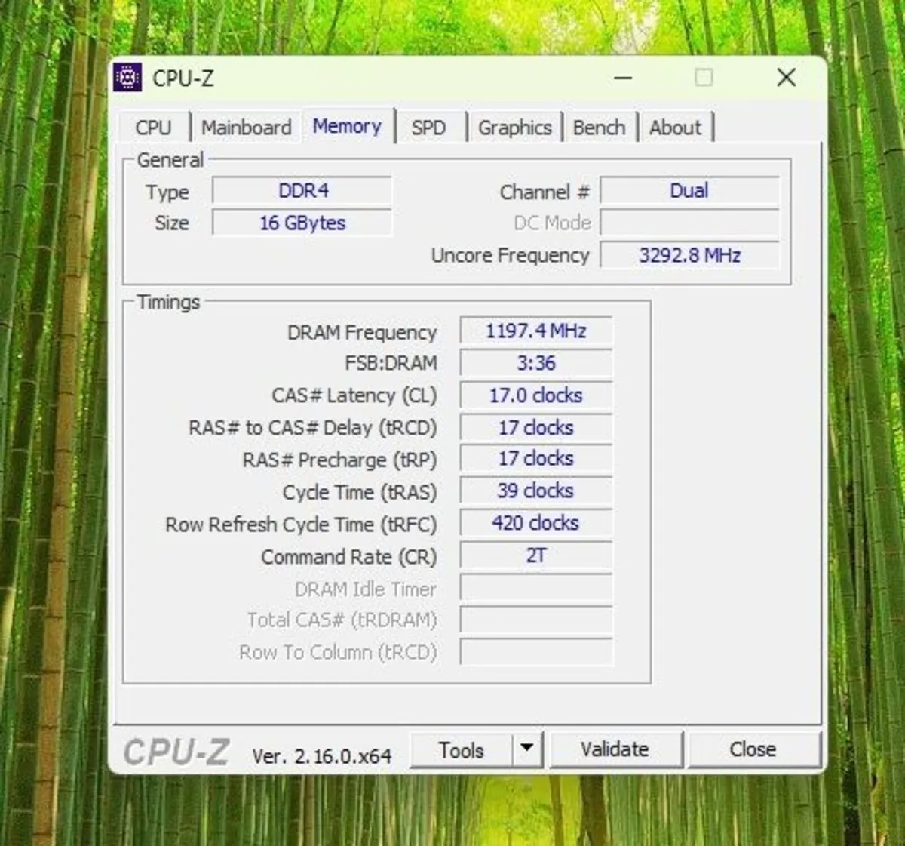Click the CPU-Z window title text

coord(183,78)
